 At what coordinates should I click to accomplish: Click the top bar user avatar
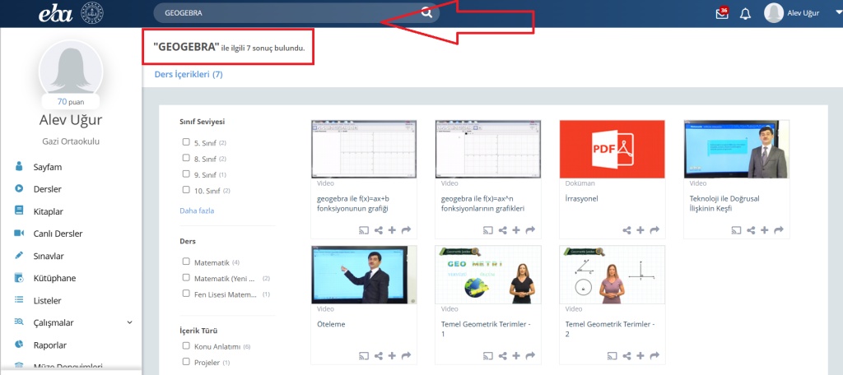(x=774, y=13)
